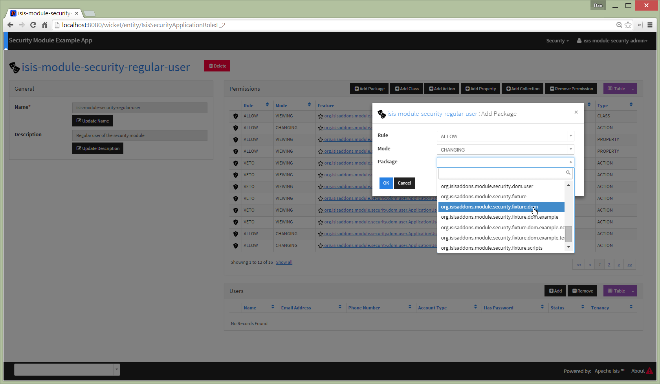Select the fixture.dom.example package option
The width and height of the screenshot is (660, 384).
pos(501,217)
